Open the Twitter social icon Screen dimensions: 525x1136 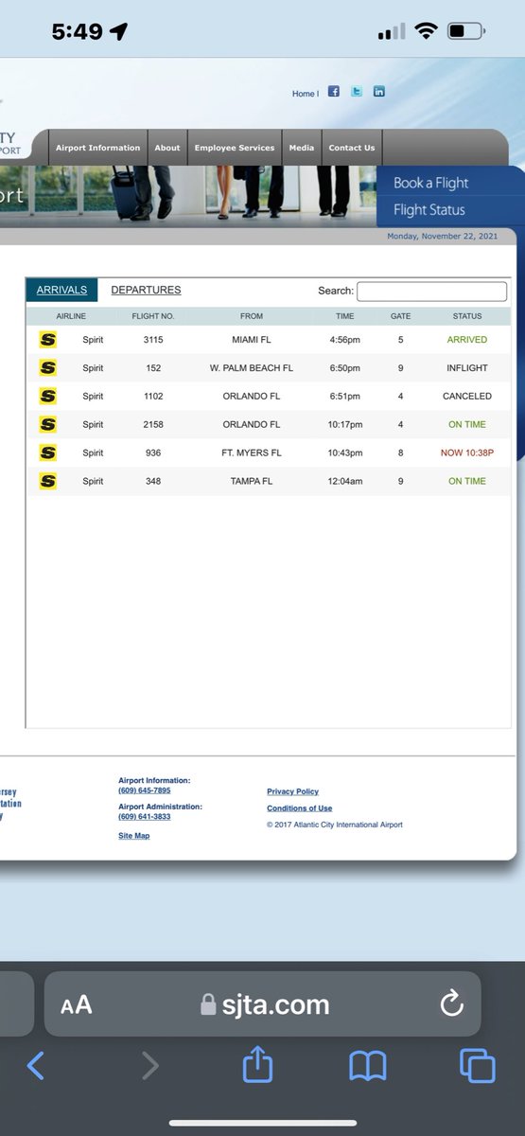click(x=357, y=92)
